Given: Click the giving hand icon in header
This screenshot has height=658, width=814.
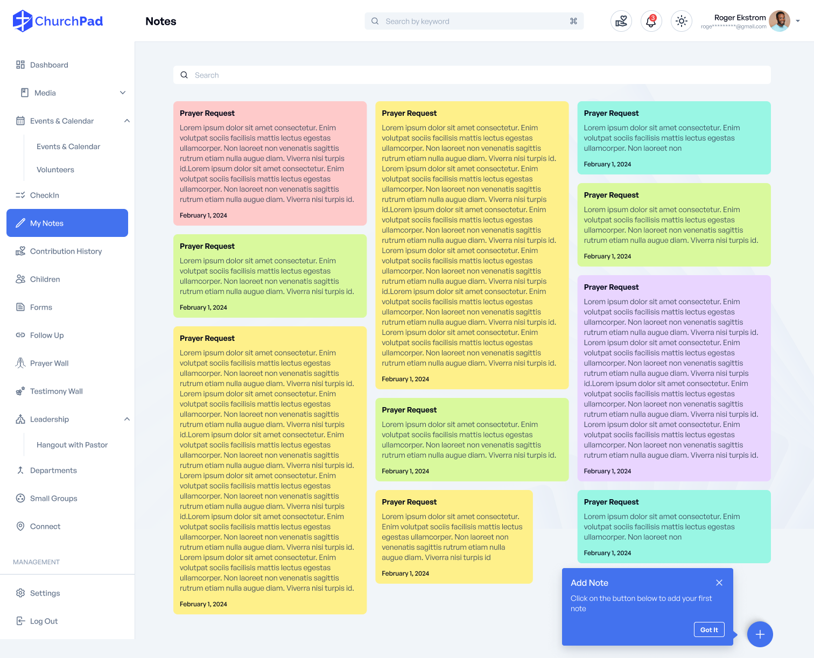Looking at the screenshot, I should (x=621, y=21).
